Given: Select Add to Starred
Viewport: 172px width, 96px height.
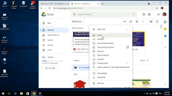Looking at the screenshot, I should pyautogui.click(x=111, y=55).
